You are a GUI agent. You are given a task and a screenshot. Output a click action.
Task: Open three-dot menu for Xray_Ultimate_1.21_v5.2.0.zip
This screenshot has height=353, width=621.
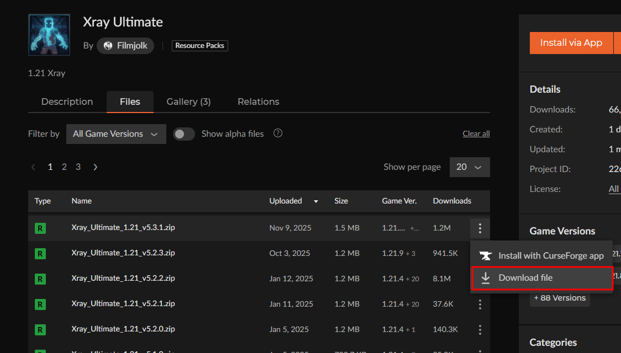coord(480,329)
